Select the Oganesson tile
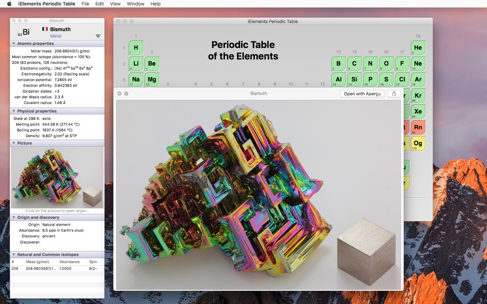The image size is (487, 304). point(418,143)
